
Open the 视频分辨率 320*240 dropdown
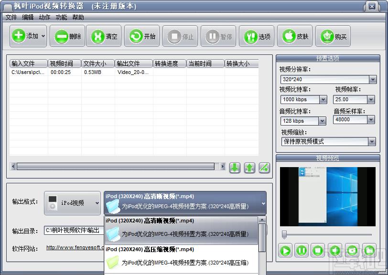373,80
